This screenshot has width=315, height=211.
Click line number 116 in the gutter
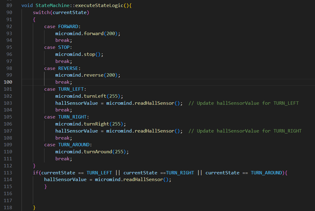tap(8, 194)
